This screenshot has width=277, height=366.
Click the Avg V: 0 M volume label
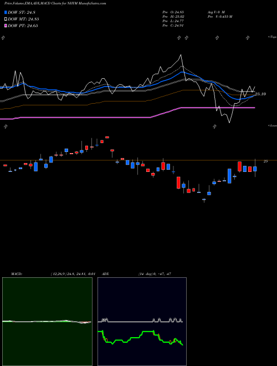coord(216,12)
